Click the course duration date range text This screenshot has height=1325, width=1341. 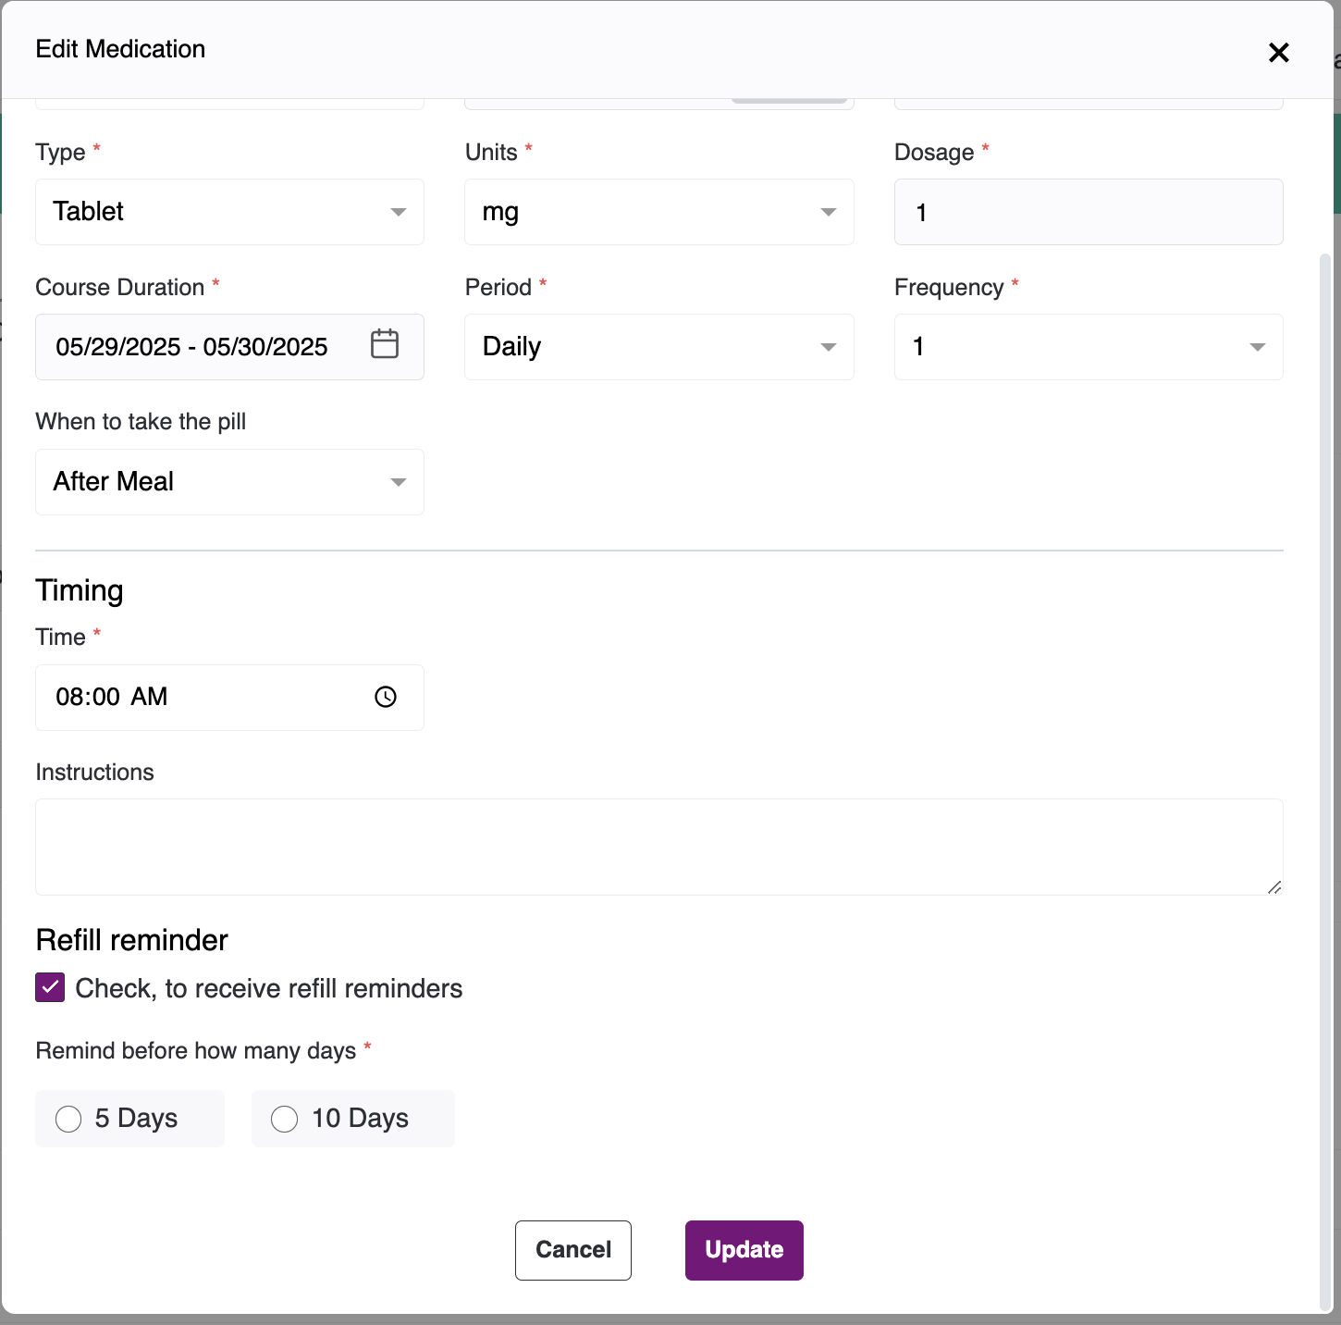click(x=192, y=347)
